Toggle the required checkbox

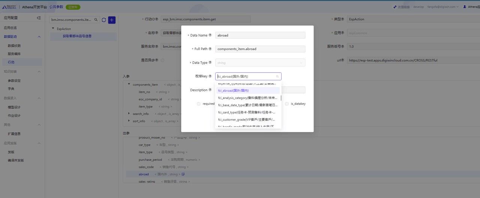coord(199,104)
